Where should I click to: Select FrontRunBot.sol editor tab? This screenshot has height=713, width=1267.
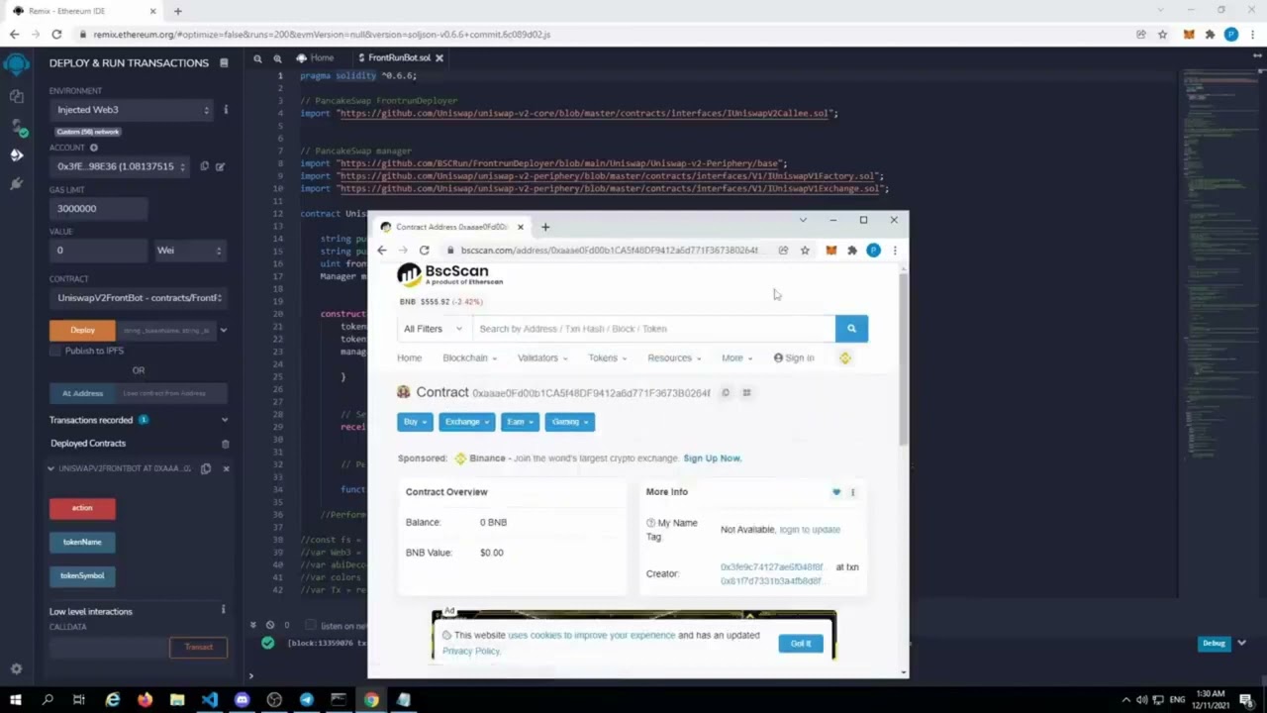point(399,58)
